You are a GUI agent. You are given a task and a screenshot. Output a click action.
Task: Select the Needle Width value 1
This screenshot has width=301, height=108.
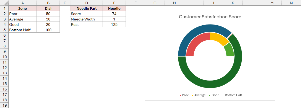[114, 19]
